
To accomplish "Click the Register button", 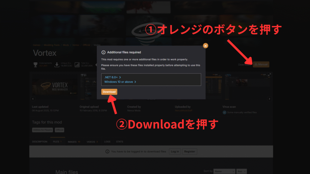I will click(x=190, y=152).
